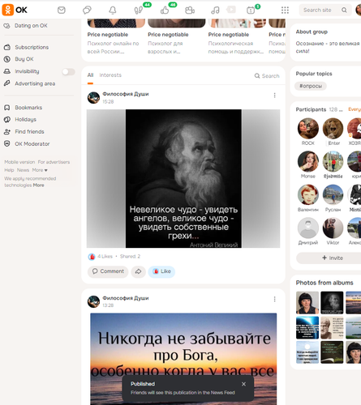
Task: Open the News footer link
Action: pos(23,170)
